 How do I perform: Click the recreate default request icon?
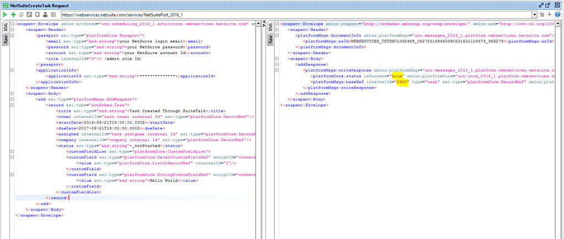pos(29,14)
